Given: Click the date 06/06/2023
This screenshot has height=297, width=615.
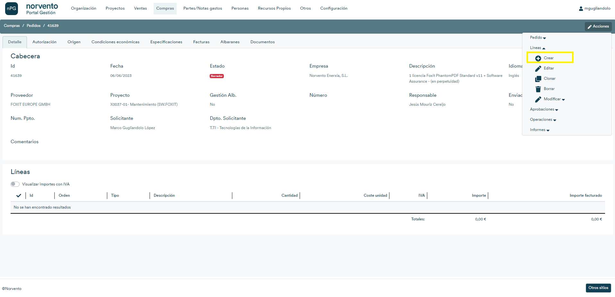Looking at the screenshot, I should click(x=121, y=76).
